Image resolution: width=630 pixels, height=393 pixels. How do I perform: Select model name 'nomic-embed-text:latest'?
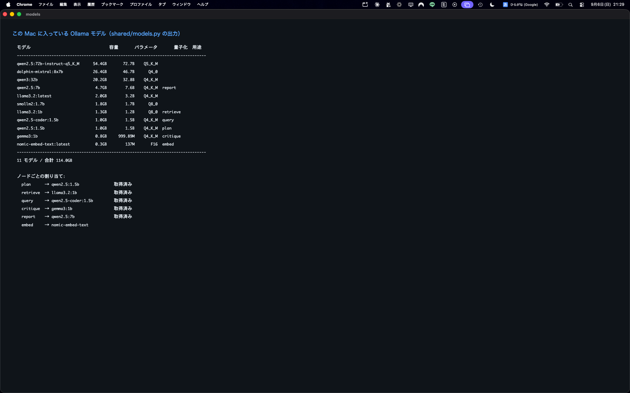pos(43,144)
